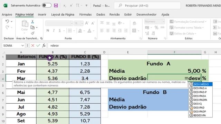
Task: Select DESVPAD.P from autocomplete list
Action: click(x=200, y=92)
